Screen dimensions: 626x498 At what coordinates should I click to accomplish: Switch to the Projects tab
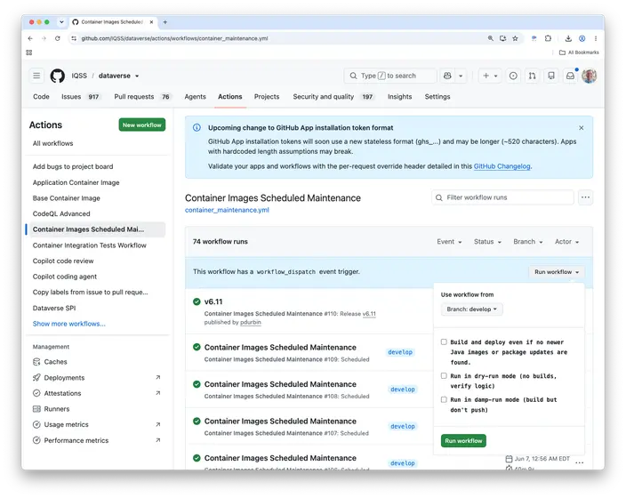coord(267,97)
